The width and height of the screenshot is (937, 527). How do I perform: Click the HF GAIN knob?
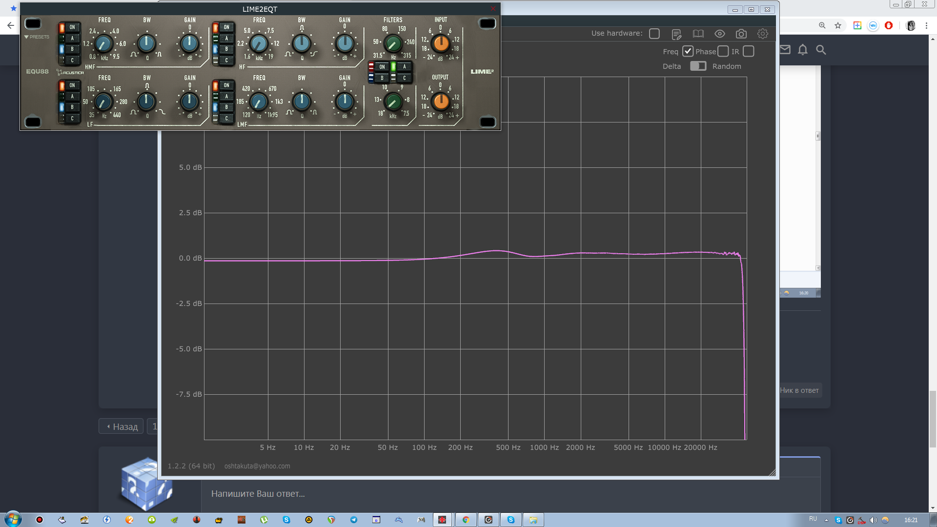(345, 44)
